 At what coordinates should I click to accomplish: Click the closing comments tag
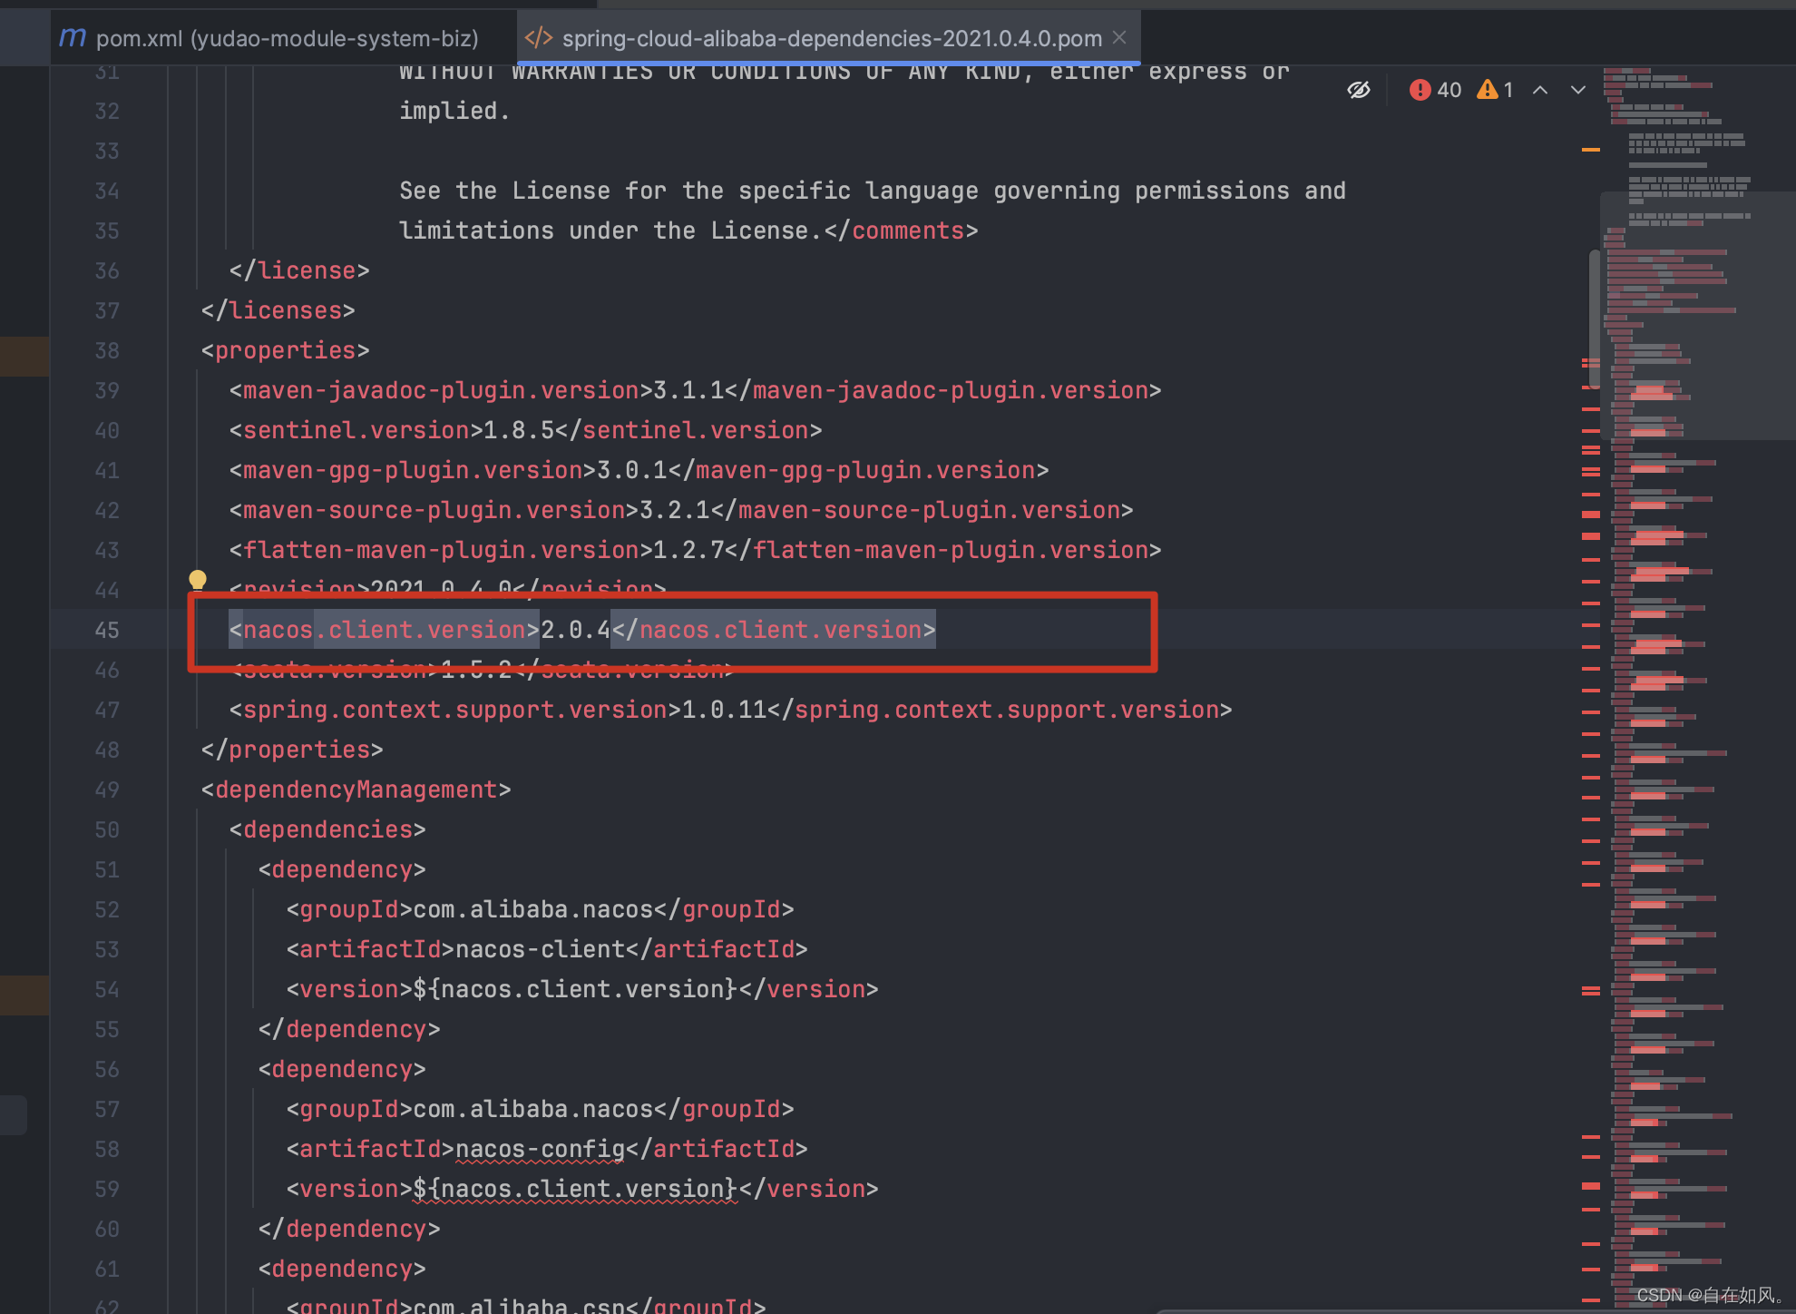pyautogui.click(x=902, y=230)
